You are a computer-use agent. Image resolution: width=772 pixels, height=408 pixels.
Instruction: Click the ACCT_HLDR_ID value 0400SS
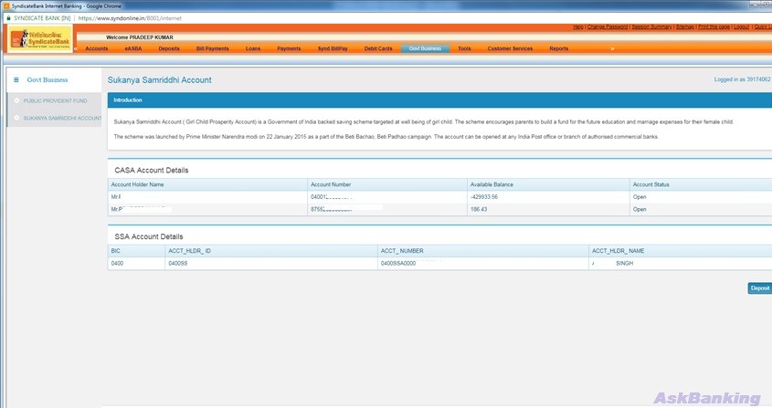tap(271, 263)
